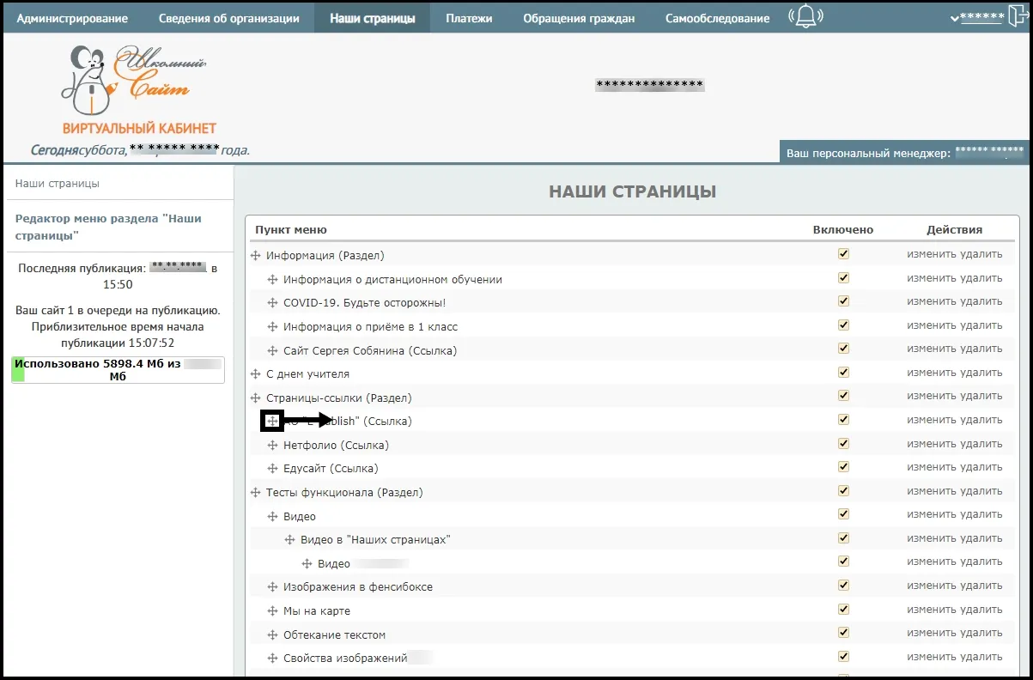
Task: Click the Включено column header
Action: pyautogui.click(x=843, y=230)
